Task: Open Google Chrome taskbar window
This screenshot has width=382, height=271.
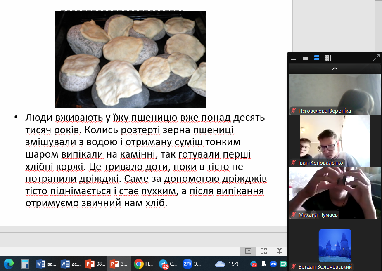Action: click(145, 264)
